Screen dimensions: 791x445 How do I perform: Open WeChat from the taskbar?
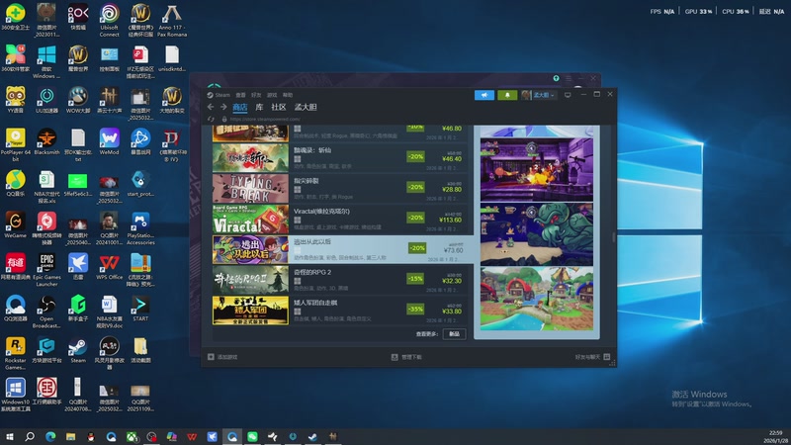pyautogui.click(x=252, y=436)
